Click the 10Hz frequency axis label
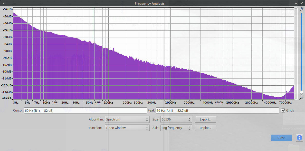This screenshot has height=151, width=305. (46, 102)
